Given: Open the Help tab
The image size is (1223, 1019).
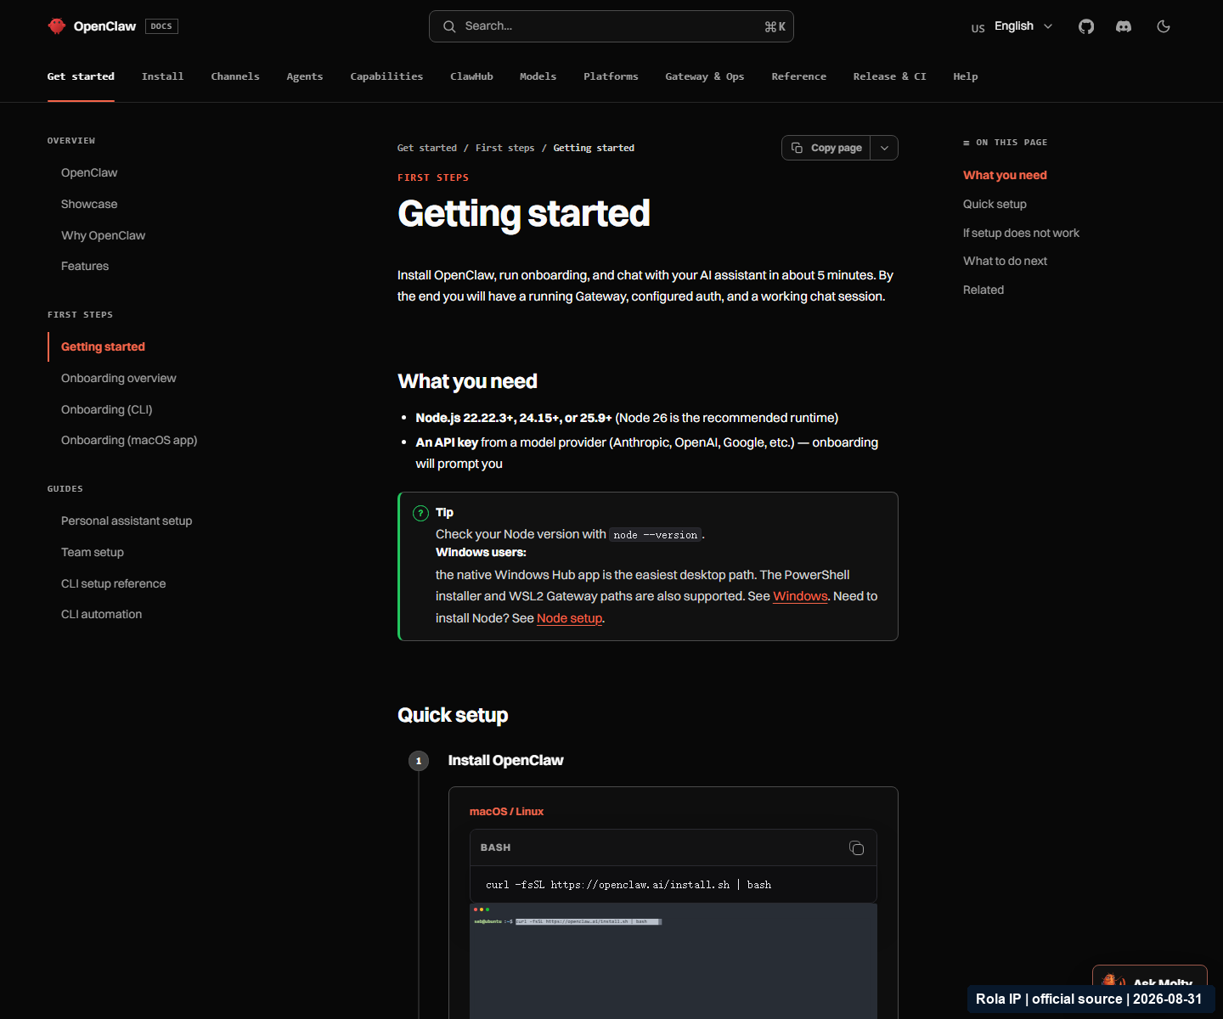Looking at the screenshot, I should [x=966, y=76].
